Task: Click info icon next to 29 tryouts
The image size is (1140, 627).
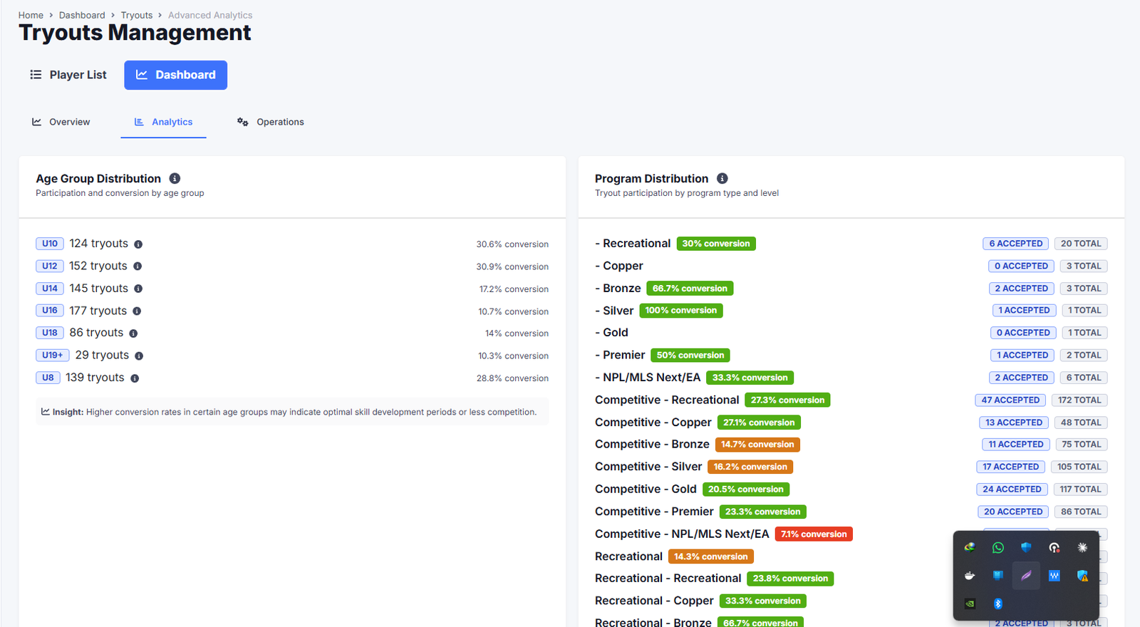Action: (x=139, y=356)
